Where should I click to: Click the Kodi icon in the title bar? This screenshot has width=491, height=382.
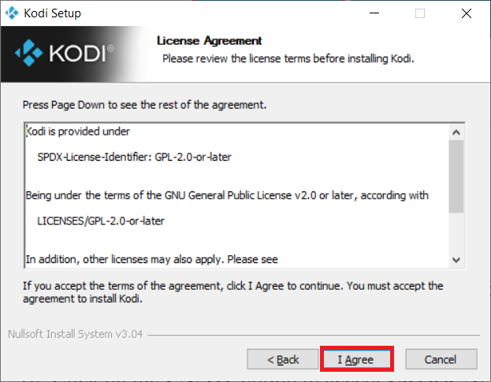[12, 13]
